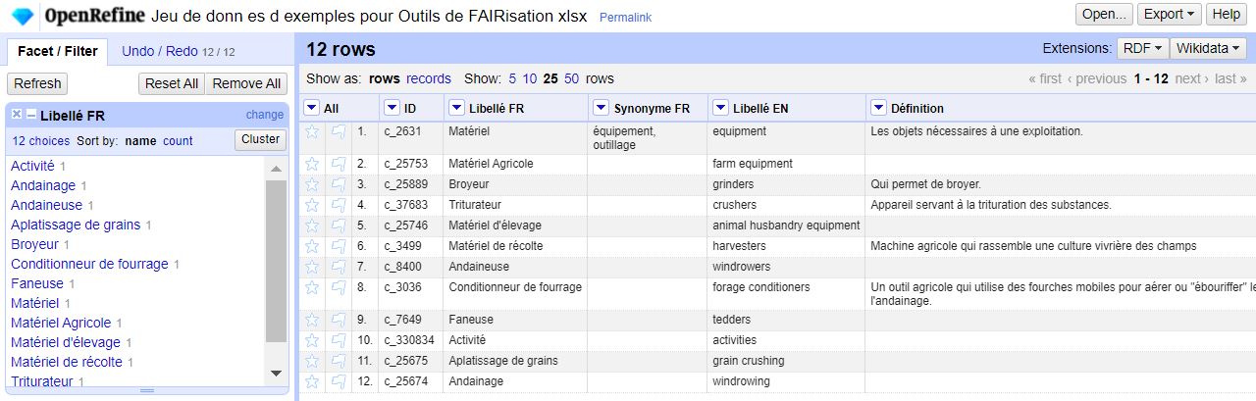The height and width of the screenshot is (401, 1256).
Task: Star the Triturateur row 4
Action: 312,205
